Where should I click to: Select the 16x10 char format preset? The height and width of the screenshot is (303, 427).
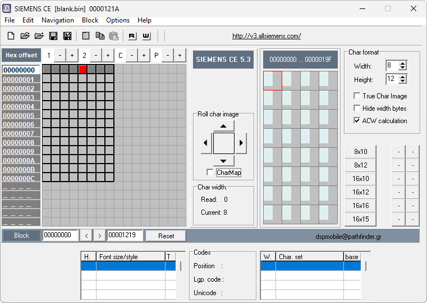point(361,179)
